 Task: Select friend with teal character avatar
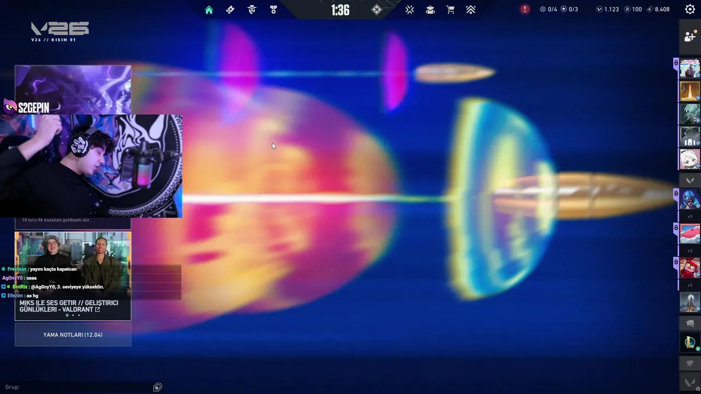pos(689,114)
